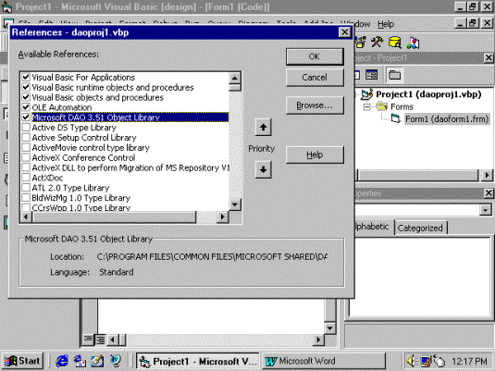Check Active Setup Control Library
495x371 pixels.
26,138
